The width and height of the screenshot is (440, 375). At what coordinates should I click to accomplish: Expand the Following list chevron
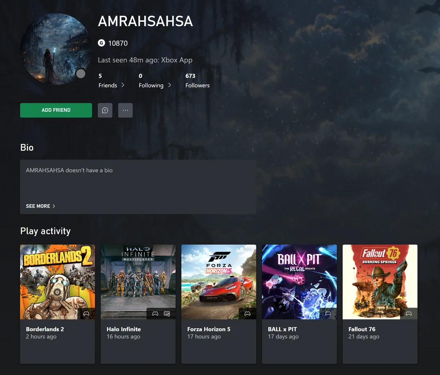pyautogui.click(x=169, y=85)
